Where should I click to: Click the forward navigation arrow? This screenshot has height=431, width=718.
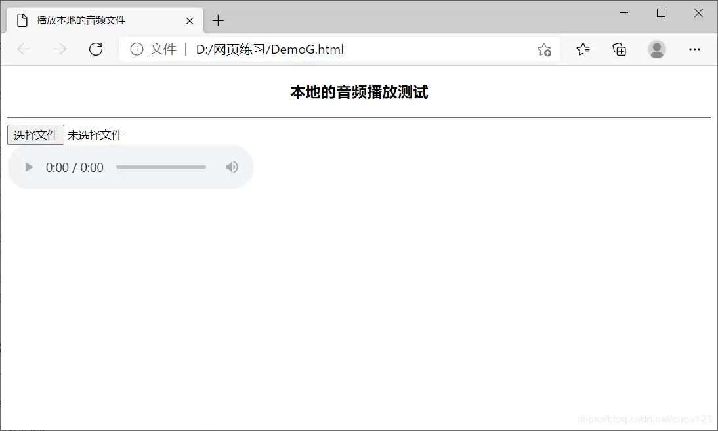59,49
